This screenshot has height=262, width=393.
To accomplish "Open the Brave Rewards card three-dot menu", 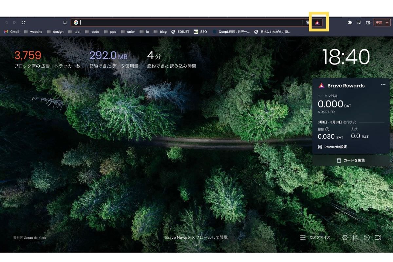I will [383, 85].
